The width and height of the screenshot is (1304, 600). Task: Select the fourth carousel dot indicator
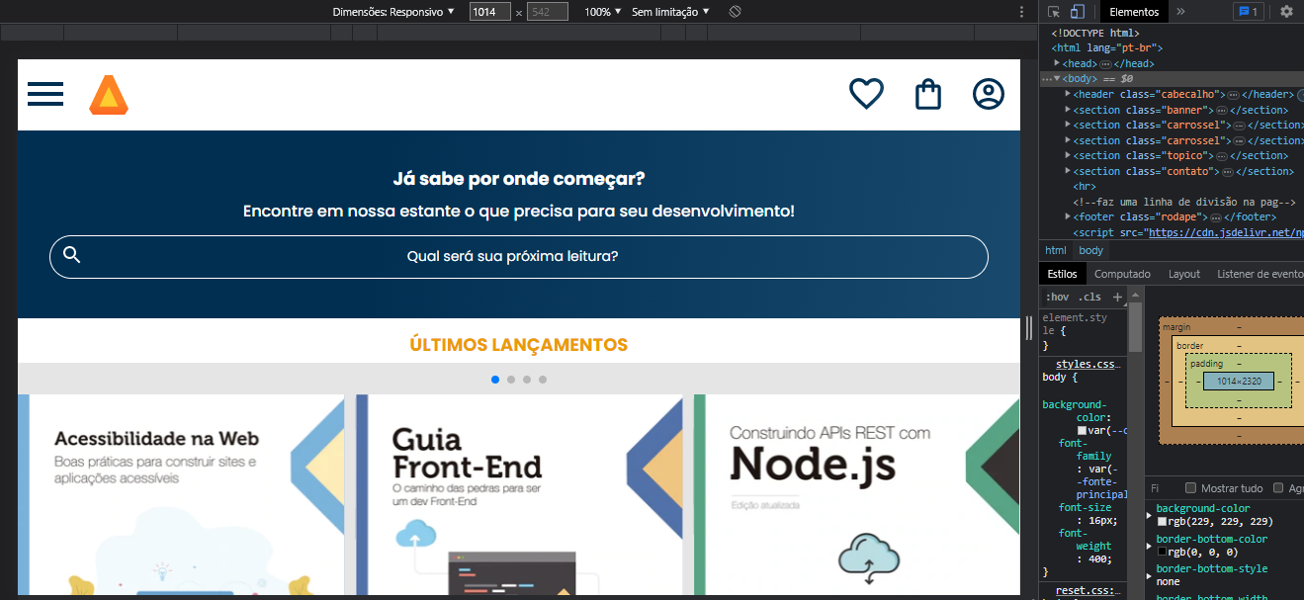pos(543,380)
